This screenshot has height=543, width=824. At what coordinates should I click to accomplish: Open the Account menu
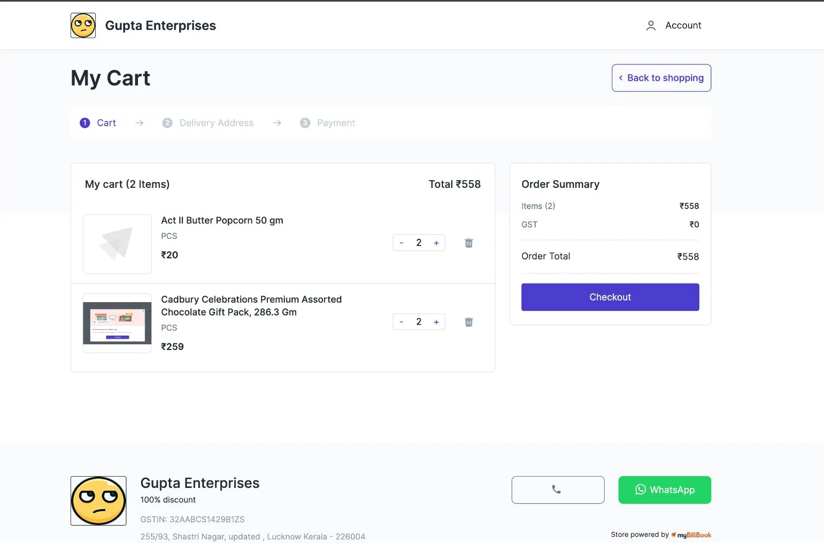pyautogui.click(x=673, y=25)
